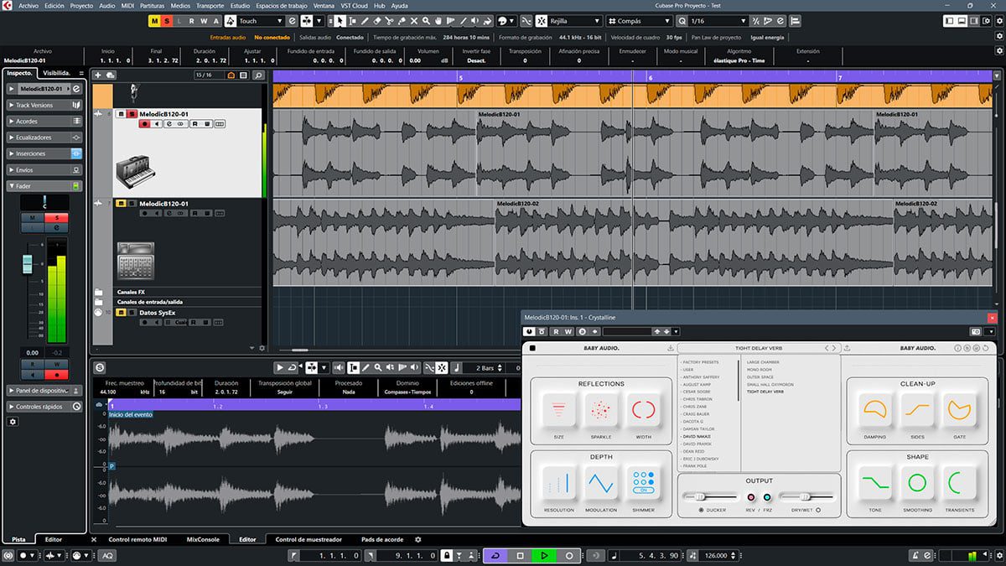Click the Gate control in Clean-Up

coord(958,410)
